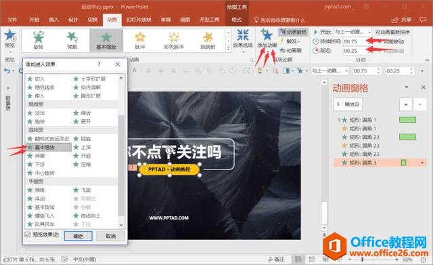Click the effect list scrollbar down arrow
This screenshot has width=433, height=265.
pyautogui.click(x=121, y=224)
